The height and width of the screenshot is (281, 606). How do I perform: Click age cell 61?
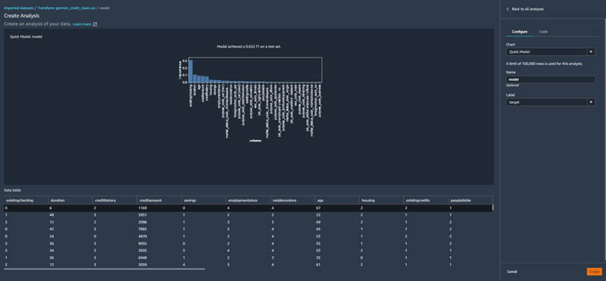tap(318, 264)
